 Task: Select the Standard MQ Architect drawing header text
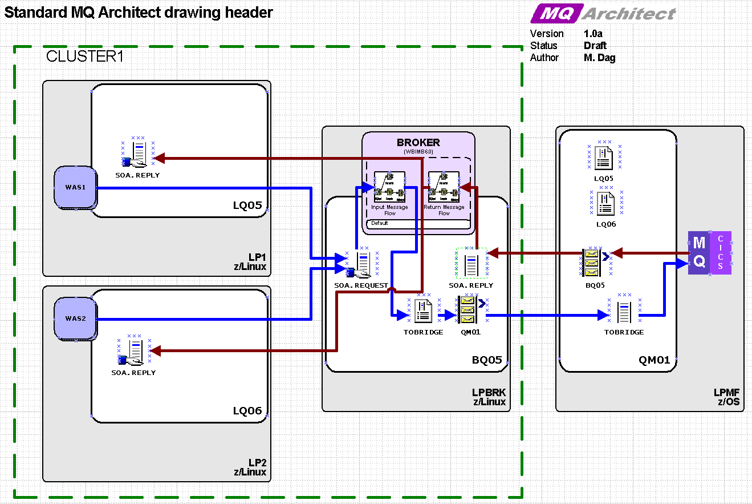pos(139,13)
